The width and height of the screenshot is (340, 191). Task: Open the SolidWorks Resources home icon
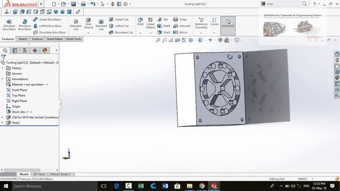[337, 54]
